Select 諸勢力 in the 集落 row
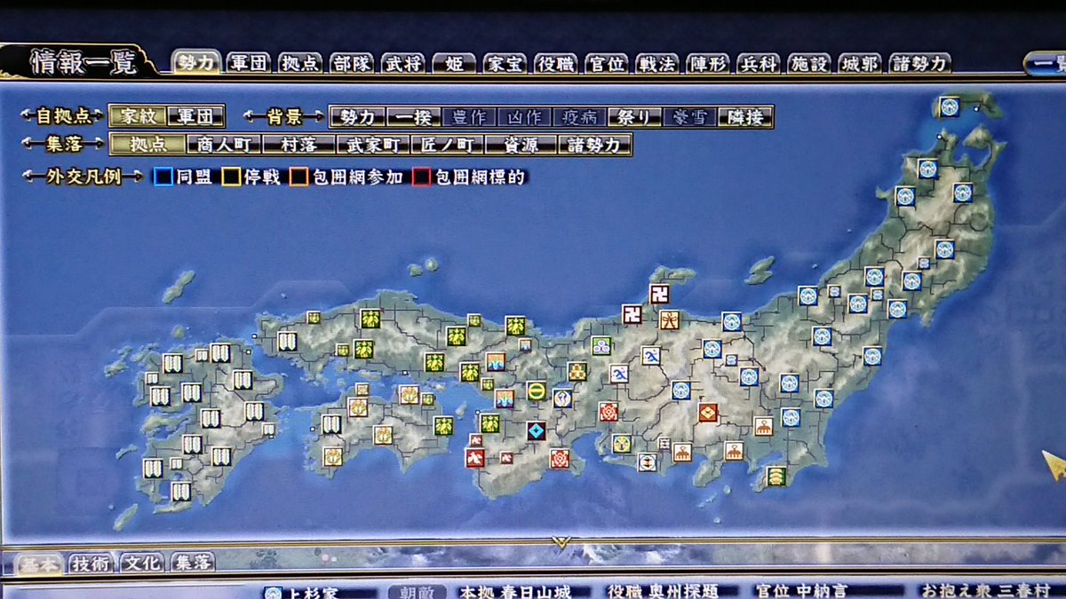The height and width of the screenshot is (599, 1066). coord(595,145)
